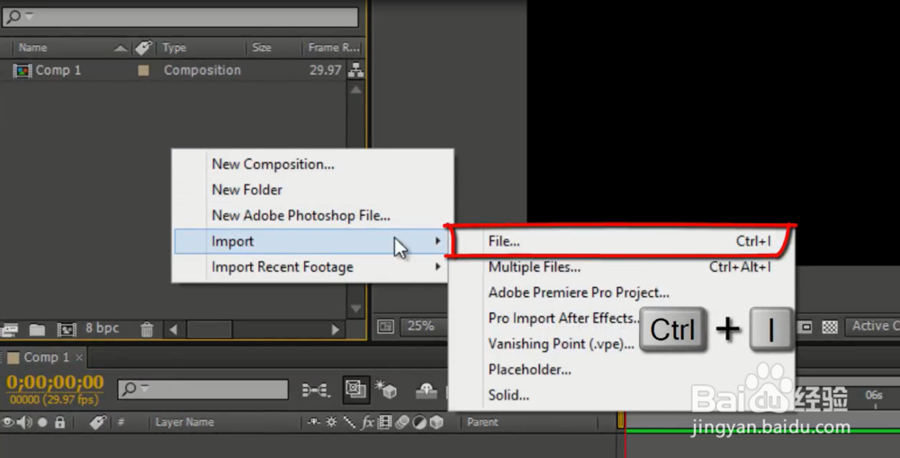Click the Size column header
The image size is (900, 458).
[x=261, y=48]
